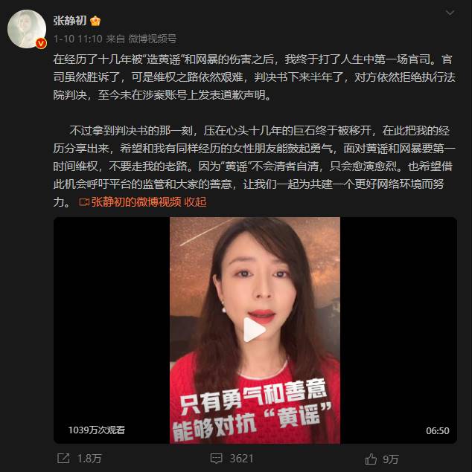Open the post timestamp 1-10 11:10

point(77,39)
